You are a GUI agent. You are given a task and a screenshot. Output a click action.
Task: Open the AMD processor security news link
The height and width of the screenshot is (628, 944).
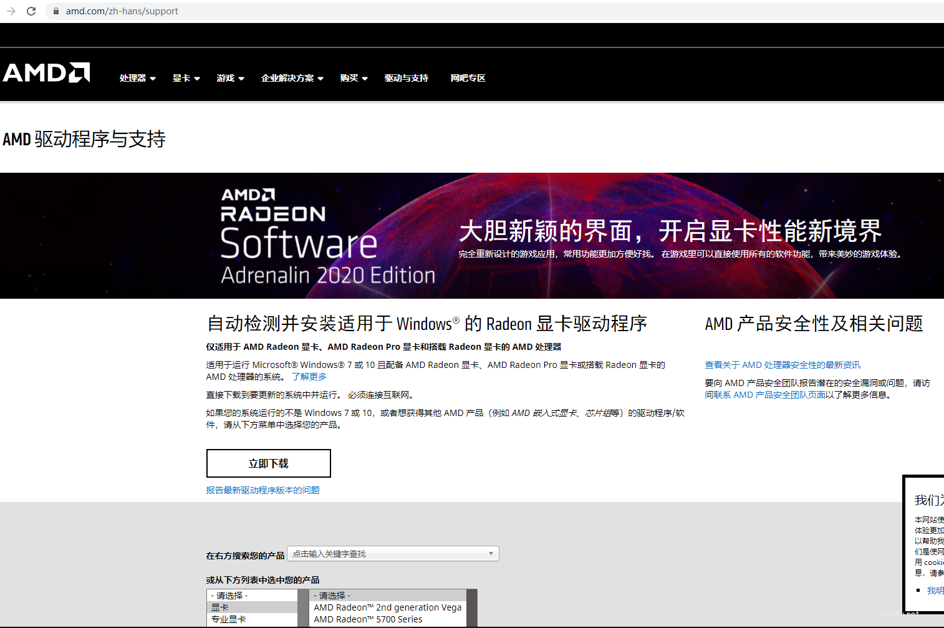[x=782, y=365]
